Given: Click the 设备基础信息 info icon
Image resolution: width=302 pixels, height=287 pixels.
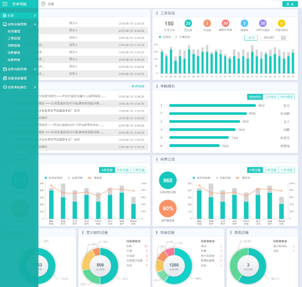Looking at the screenshot, I should point(4,87).
